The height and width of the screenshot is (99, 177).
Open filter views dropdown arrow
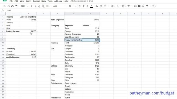point(150,6)
